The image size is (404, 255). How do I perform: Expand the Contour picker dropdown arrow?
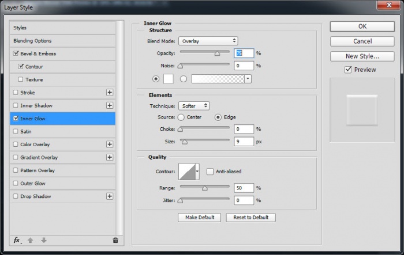tap(197, 172)
